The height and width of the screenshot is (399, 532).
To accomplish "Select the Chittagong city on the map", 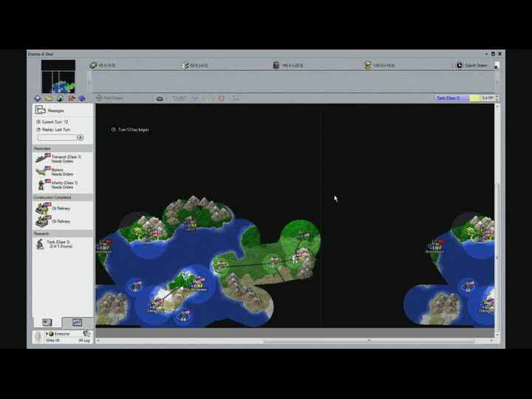I will pos(155,305).
